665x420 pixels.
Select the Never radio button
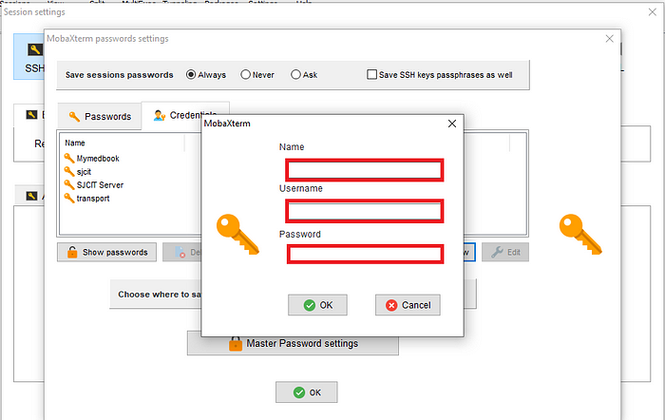point(245,75)
